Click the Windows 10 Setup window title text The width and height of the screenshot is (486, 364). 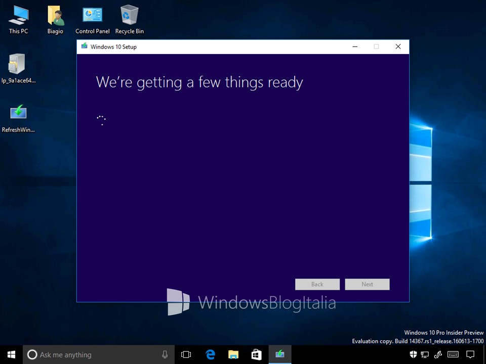coord(113,47)
